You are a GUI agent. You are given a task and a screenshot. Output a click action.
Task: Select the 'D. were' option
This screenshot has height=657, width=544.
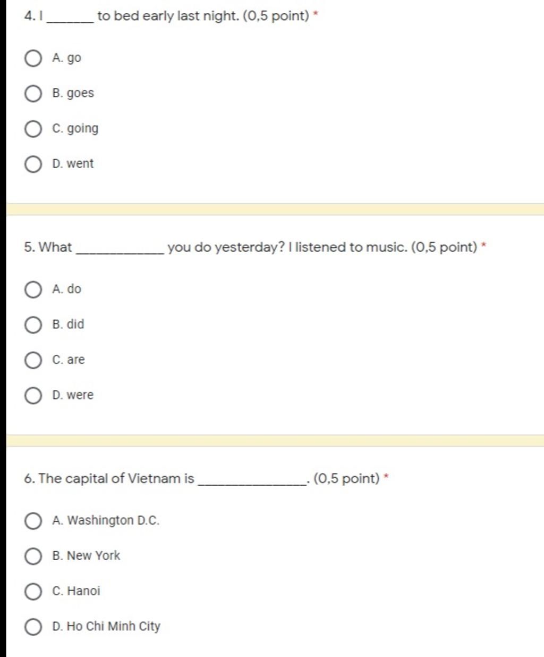pos(33,395)
